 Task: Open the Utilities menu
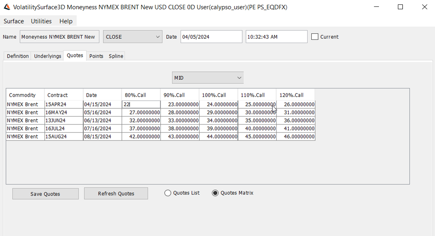(x=41, y=21)
